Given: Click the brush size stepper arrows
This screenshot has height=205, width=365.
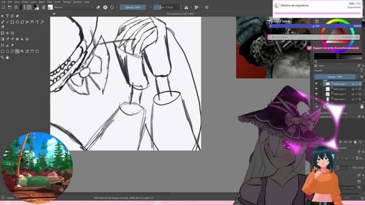Looking at the screenshot, I should [181, 7].
